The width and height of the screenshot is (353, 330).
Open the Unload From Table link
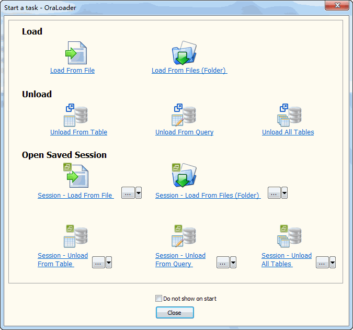pos(78,132)
